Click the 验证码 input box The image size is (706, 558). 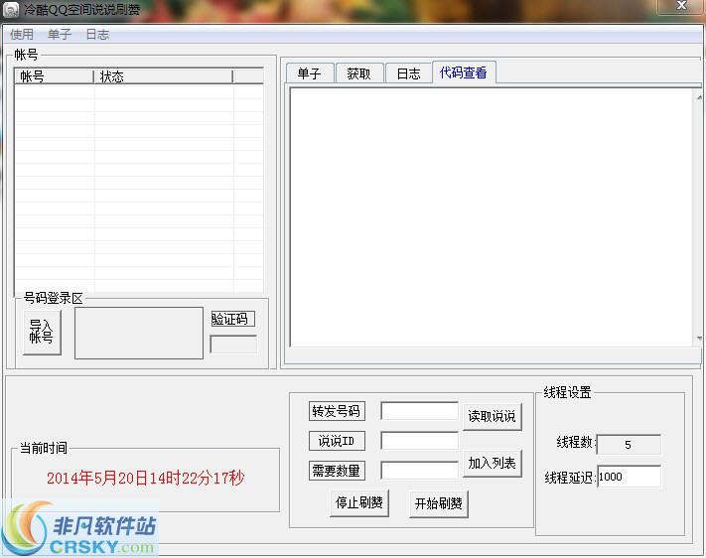[233, 345]
